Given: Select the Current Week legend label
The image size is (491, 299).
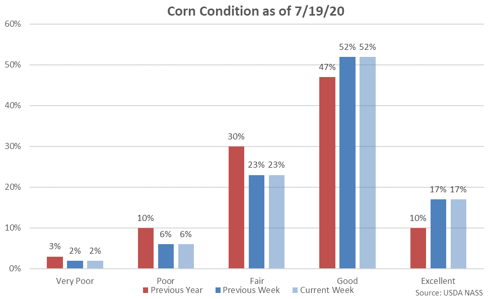Looking at the screenshot, I should tap(326, 290).
